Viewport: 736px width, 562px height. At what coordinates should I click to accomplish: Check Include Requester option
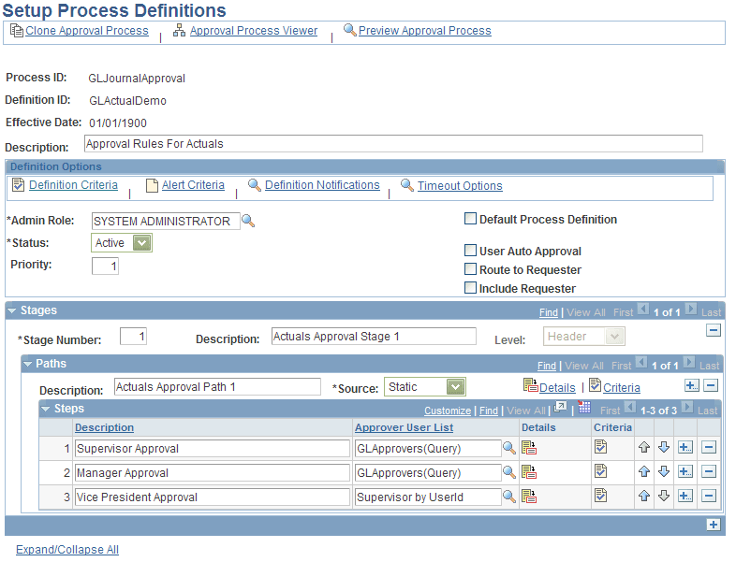[470, 288]
